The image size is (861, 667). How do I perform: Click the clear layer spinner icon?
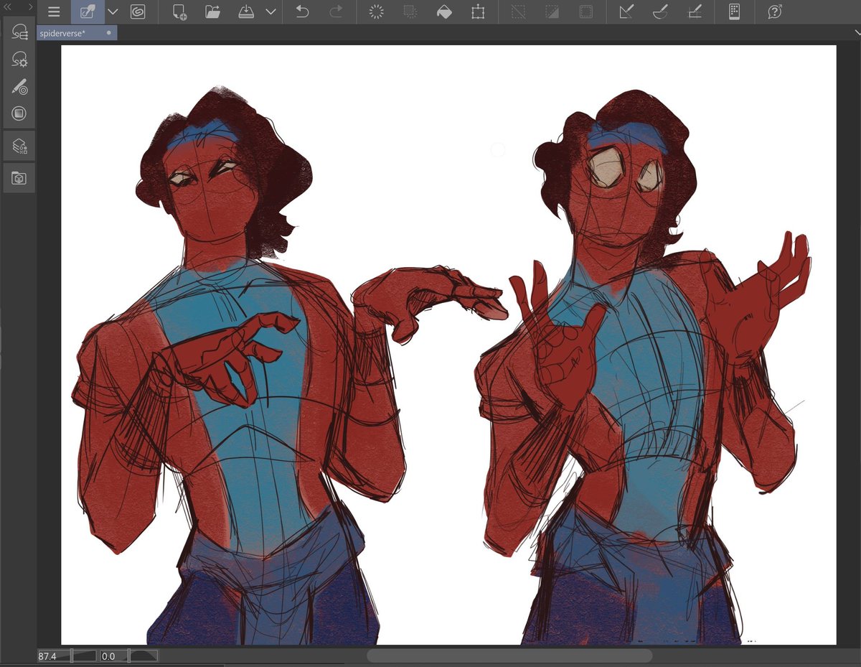[377, 11]
